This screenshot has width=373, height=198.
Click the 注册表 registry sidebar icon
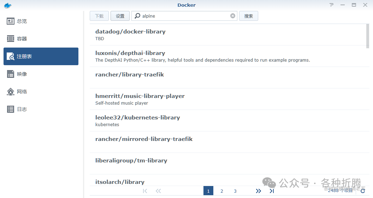coord(11,56)
